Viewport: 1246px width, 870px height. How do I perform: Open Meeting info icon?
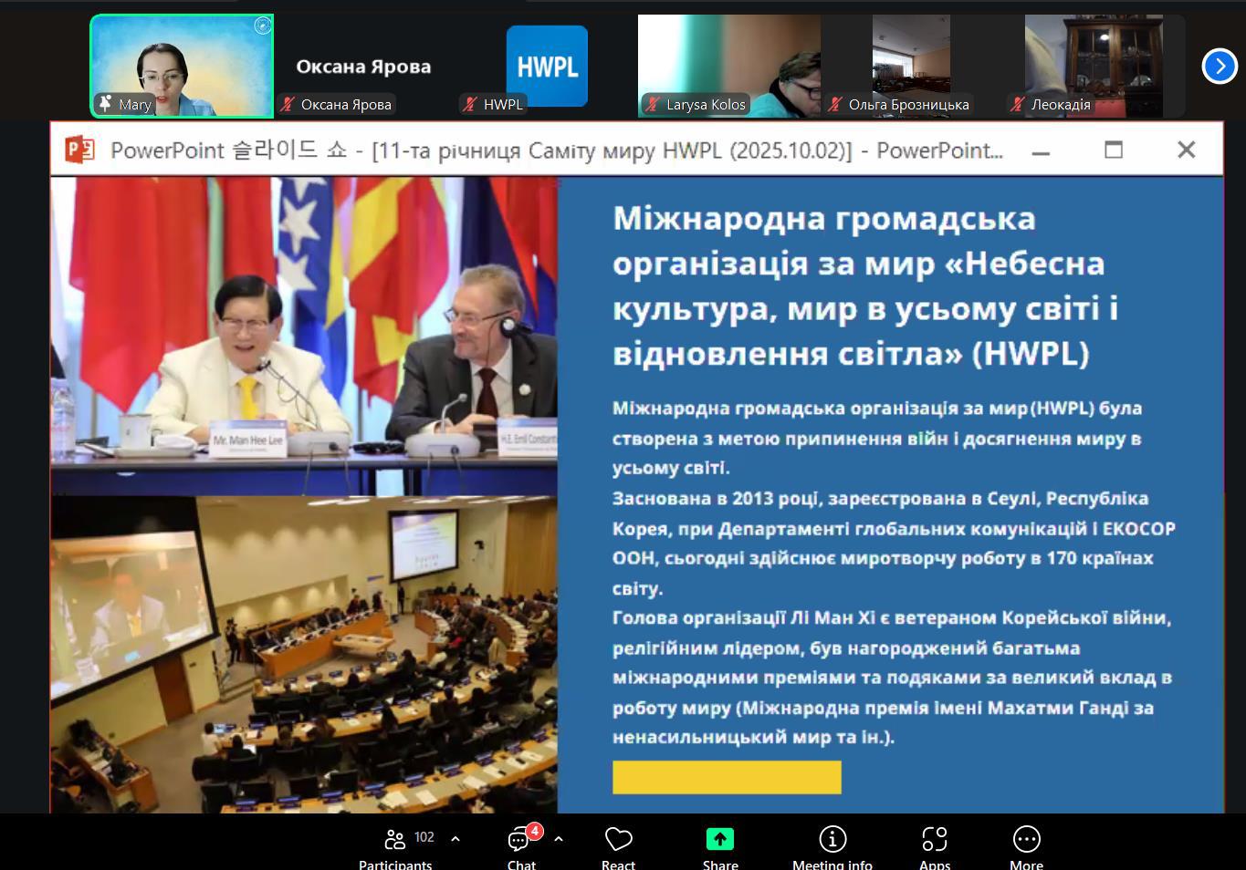coord(832,839)
